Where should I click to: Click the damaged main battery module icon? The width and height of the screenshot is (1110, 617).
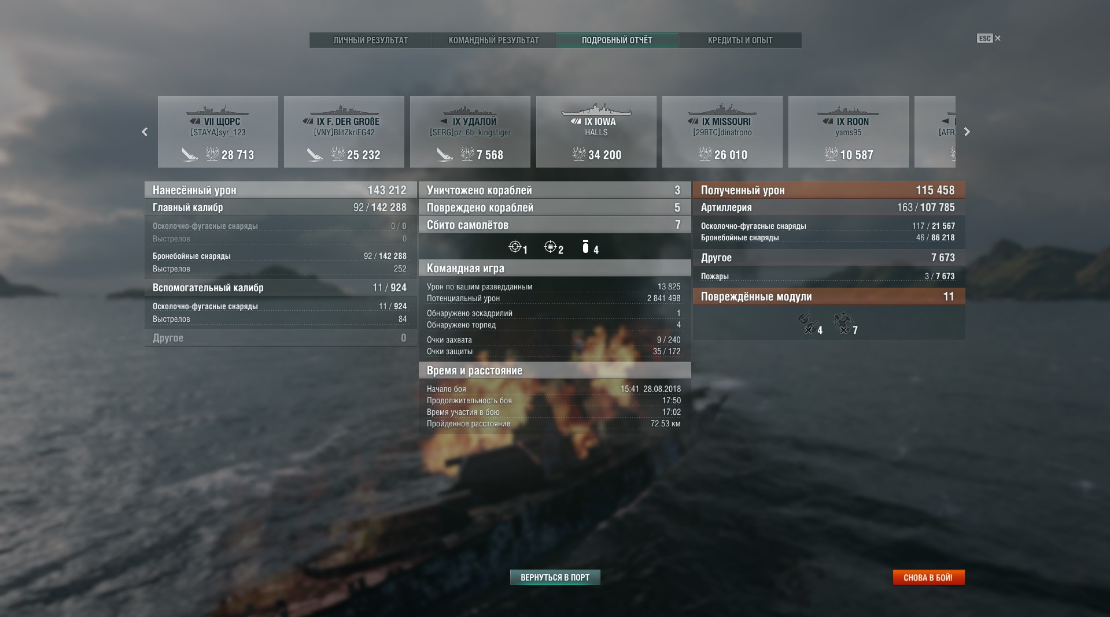807,324
